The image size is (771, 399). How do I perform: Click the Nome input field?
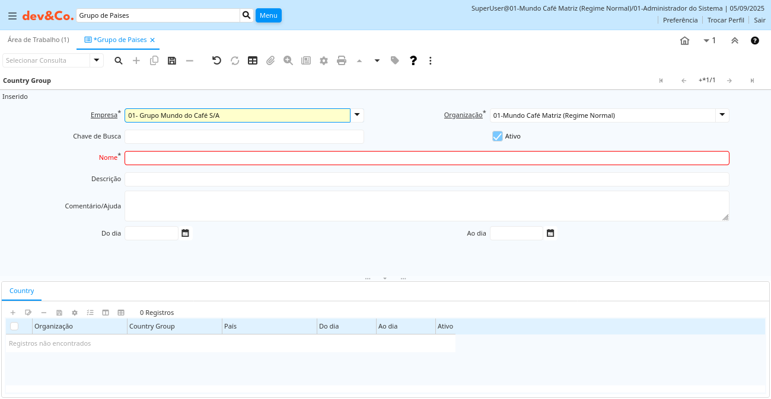coord(426,158)
